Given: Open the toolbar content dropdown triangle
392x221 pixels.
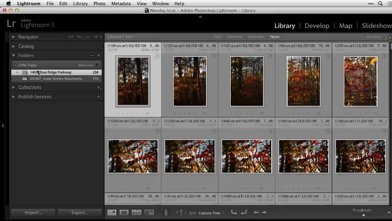Looking at the screenshot, I should 389,213.
